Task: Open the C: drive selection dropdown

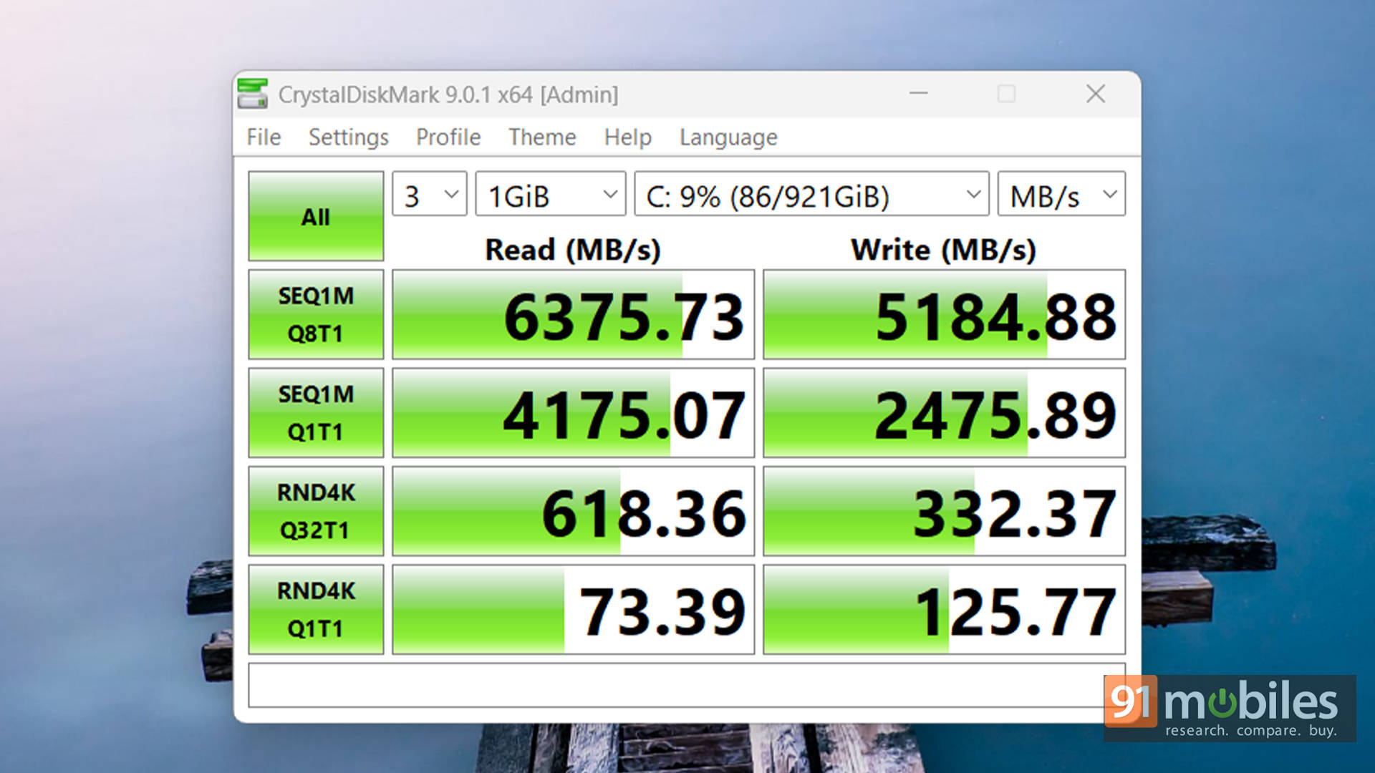Action: coord(811,194)
